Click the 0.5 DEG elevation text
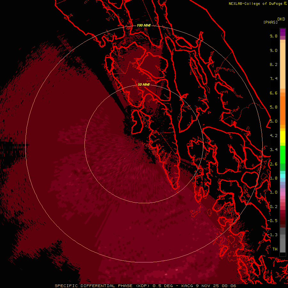The image size is (288, 288). pyautogui.click(x=163, y=286)
